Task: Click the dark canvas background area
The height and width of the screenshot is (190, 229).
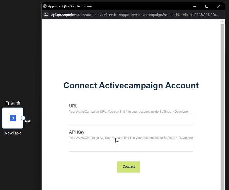Action: [x=20, y=52]
